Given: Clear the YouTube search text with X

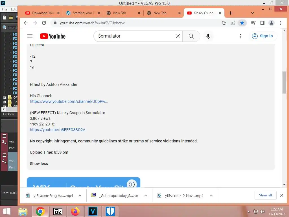Looking at the screenshot, I should coord(178,36).
